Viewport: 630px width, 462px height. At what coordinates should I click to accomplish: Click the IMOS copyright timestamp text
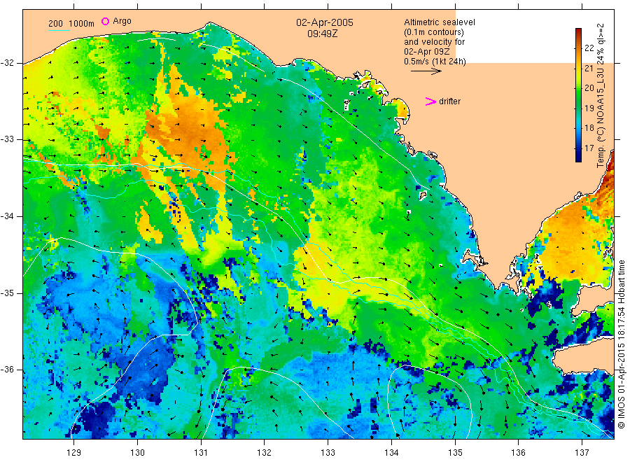(621, 344)
